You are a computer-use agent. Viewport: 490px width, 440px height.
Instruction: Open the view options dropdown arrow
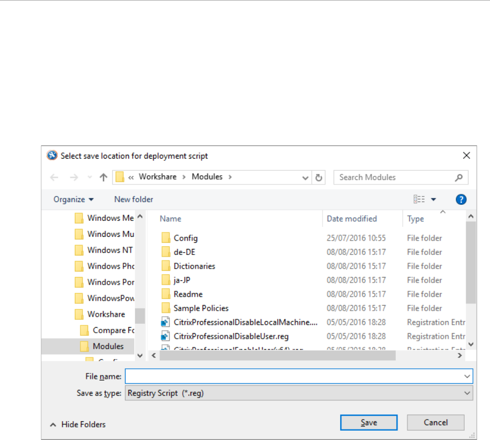click(x=433, y=199)
